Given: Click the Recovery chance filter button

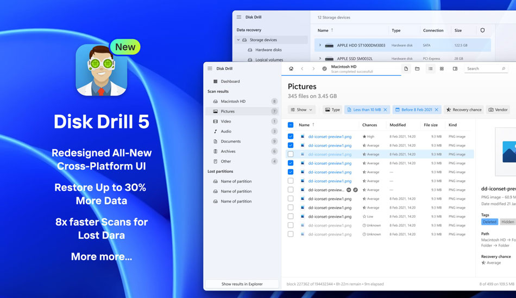Looking at the screenshot, I should 464,109.
